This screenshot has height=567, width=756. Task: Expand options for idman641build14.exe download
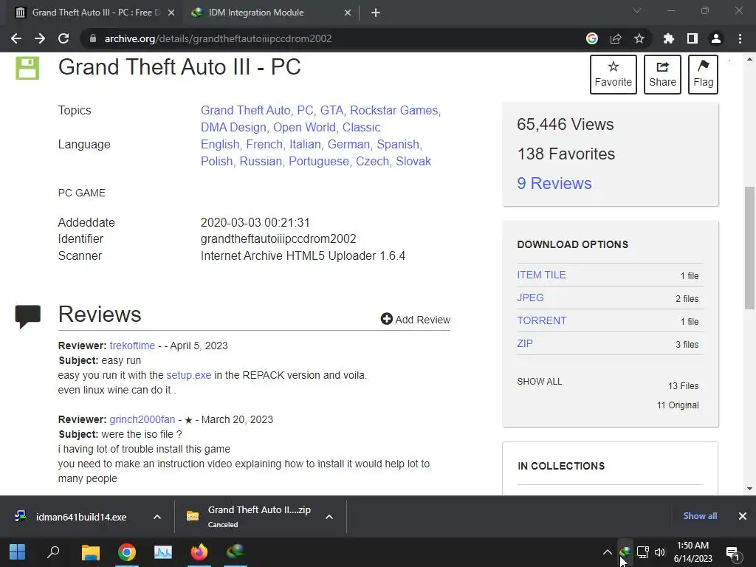(x=157, y=517)
